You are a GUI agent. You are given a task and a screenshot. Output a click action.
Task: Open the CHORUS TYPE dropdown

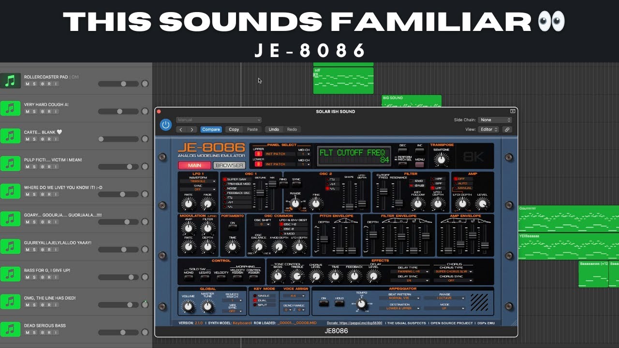point(454,272)
